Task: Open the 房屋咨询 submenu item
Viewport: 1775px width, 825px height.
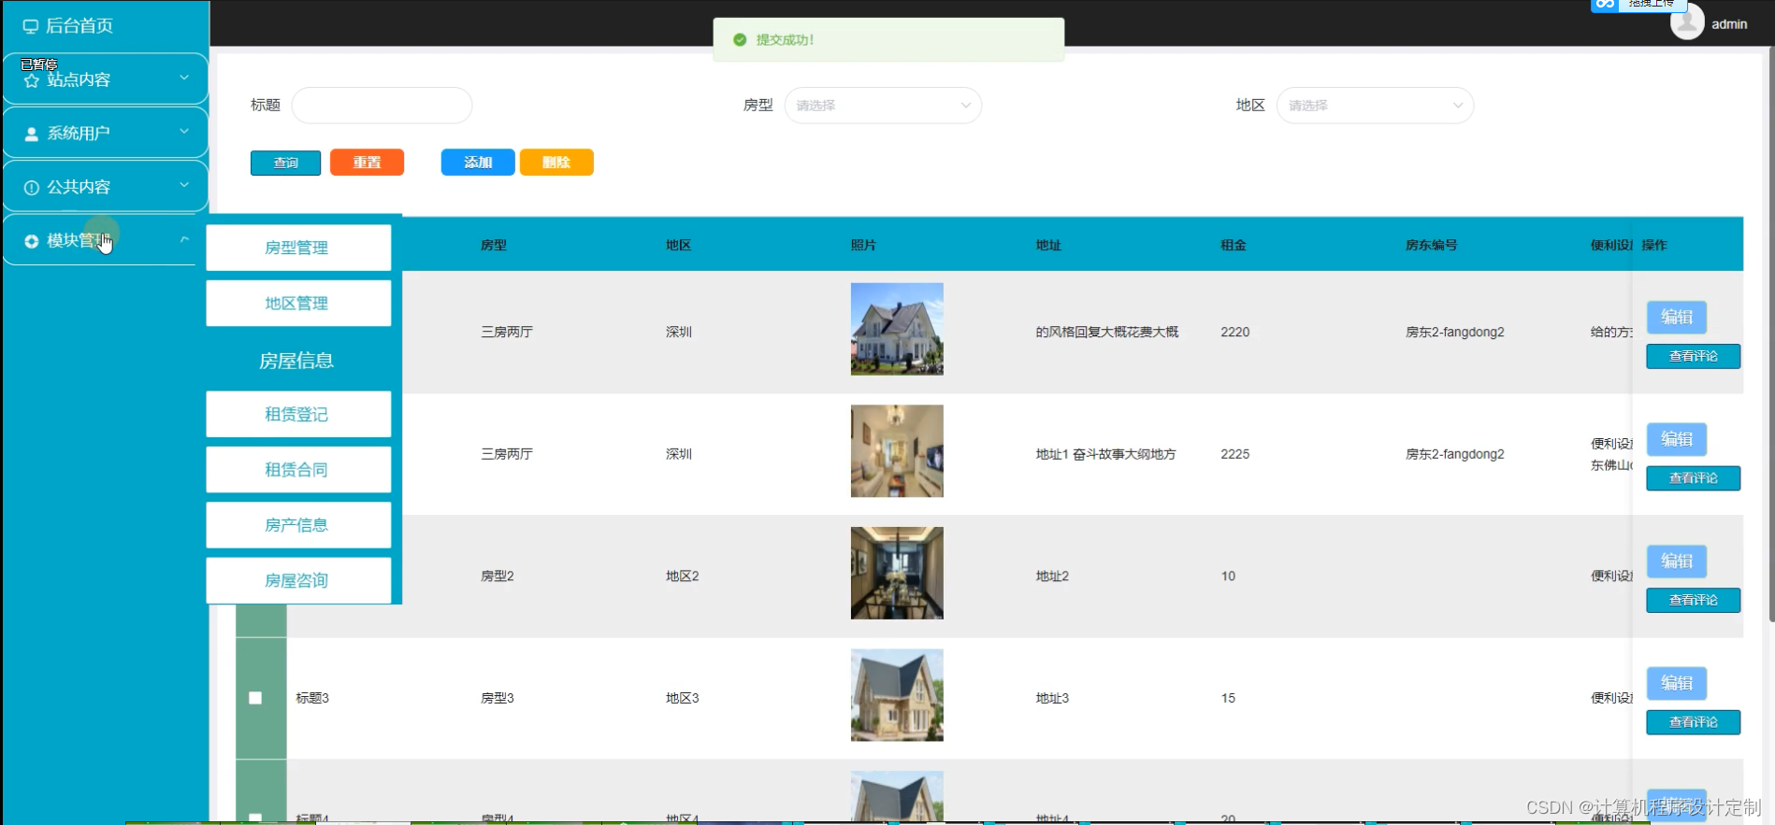Action: pos(298,580)
